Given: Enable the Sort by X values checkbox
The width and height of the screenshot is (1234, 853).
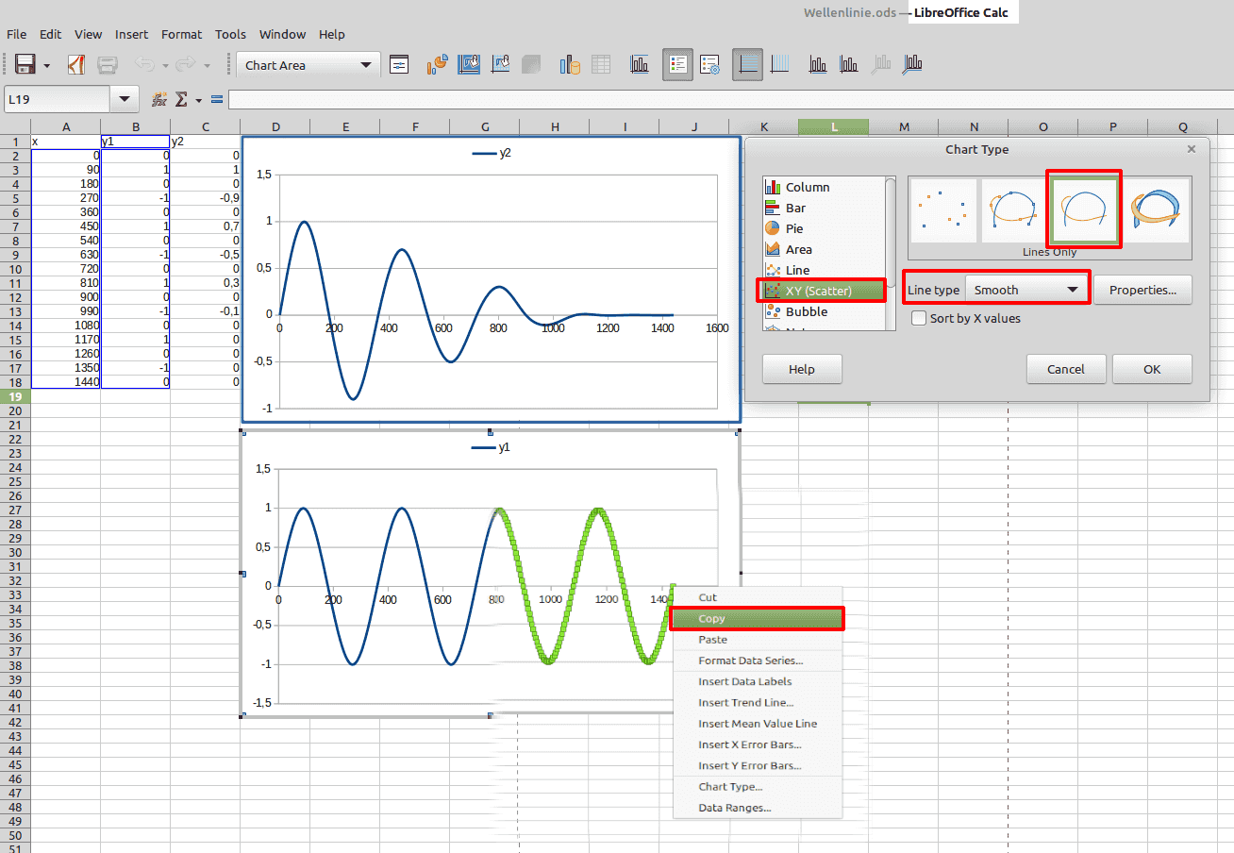Looking at the screenshot, I should click(x=919, y=319).
